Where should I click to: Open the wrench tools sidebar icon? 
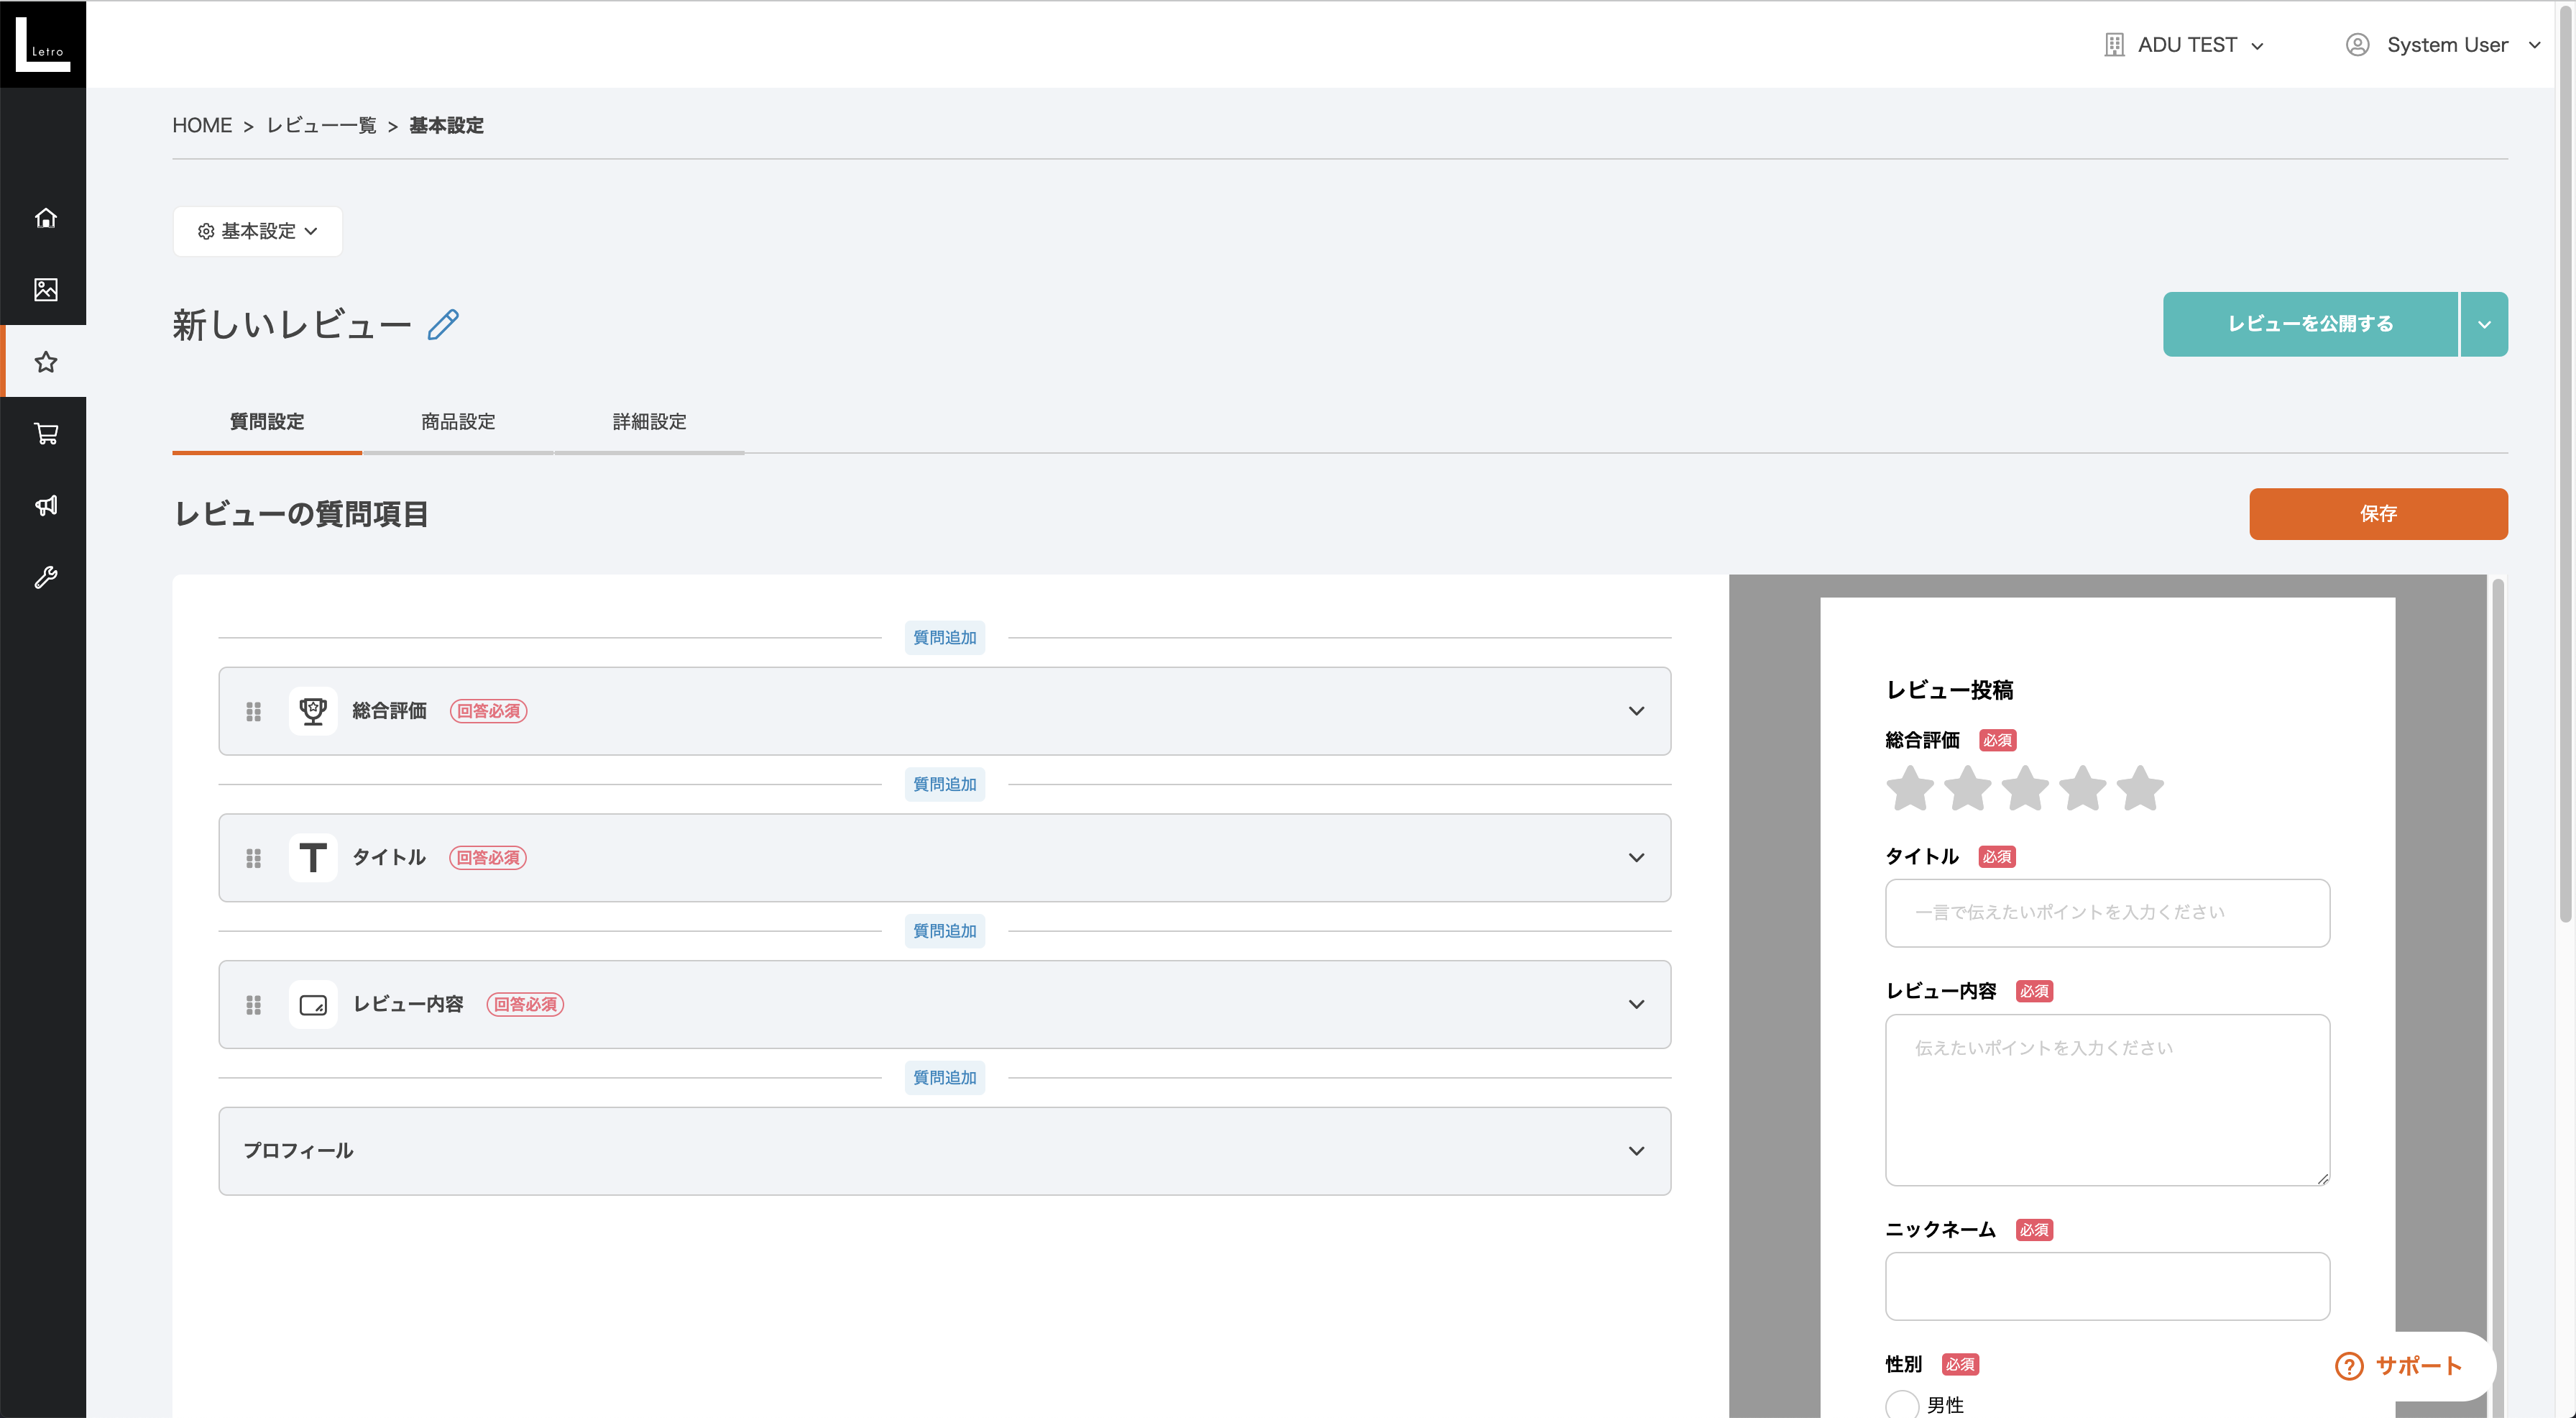click(x=45, y=577)
